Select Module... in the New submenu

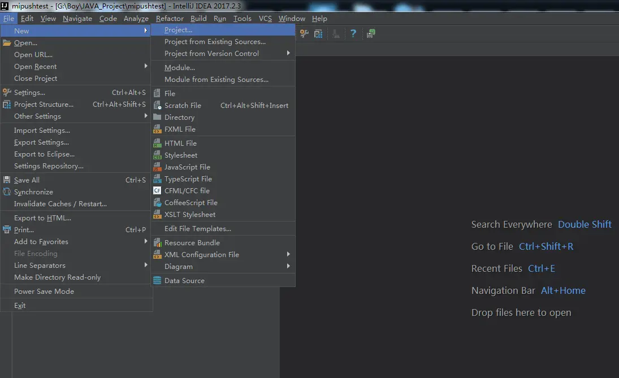click(x=223, y=67)
